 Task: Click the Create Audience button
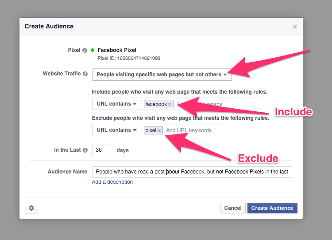point(272,208)
